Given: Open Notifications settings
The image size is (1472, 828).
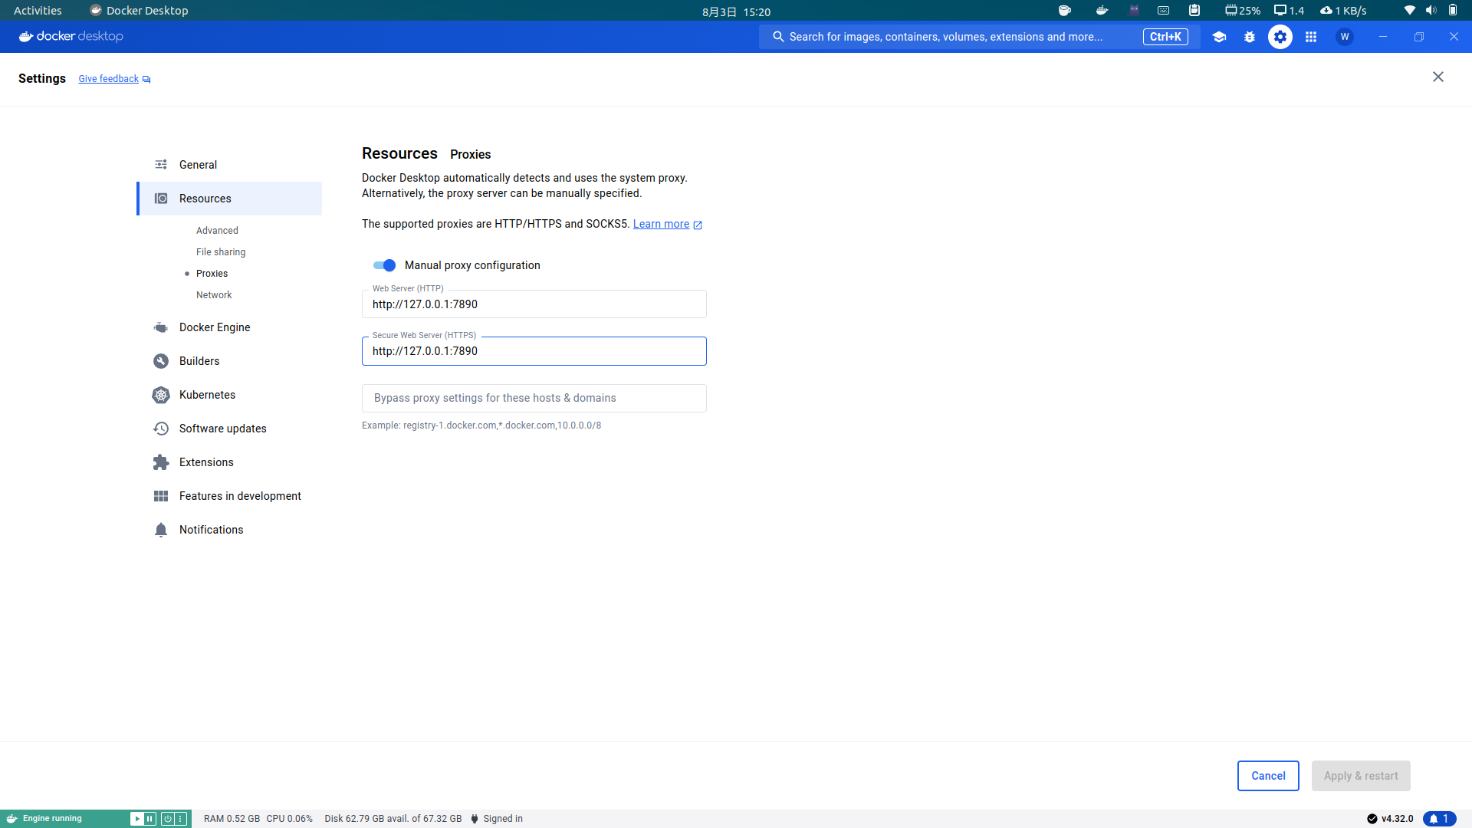Looking at the screenshot, I should [x=230, y=530].
